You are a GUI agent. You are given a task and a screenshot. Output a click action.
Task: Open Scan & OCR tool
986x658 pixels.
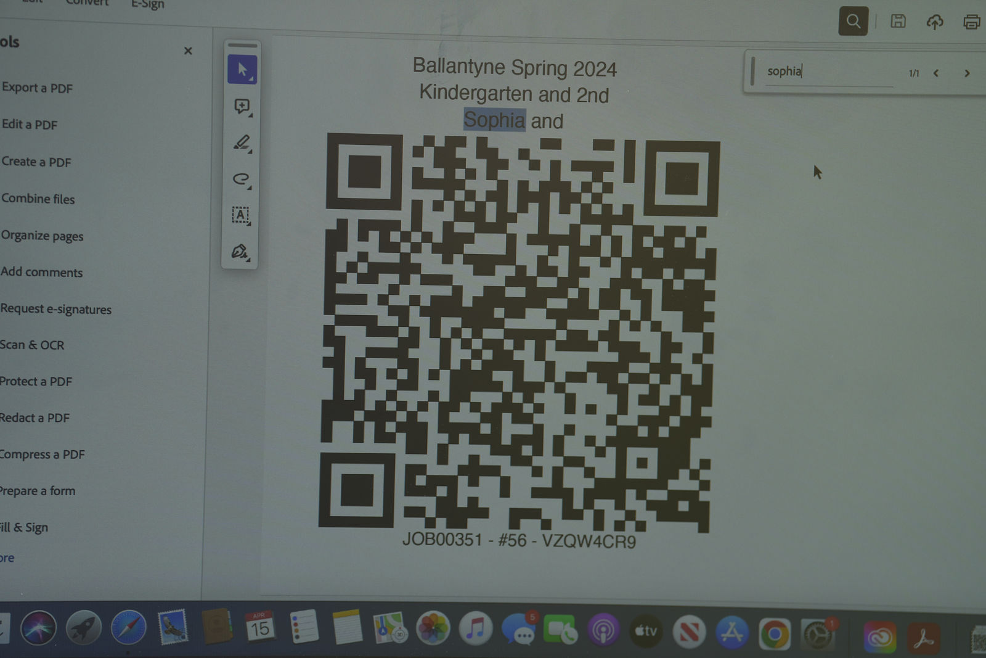tap(32, 345)
